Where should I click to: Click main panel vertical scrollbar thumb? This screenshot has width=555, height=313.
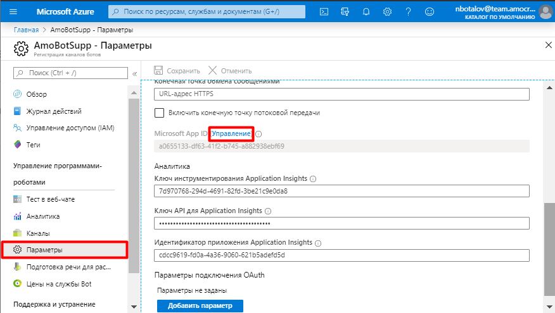pyautogui.click(x=549, y=249)
